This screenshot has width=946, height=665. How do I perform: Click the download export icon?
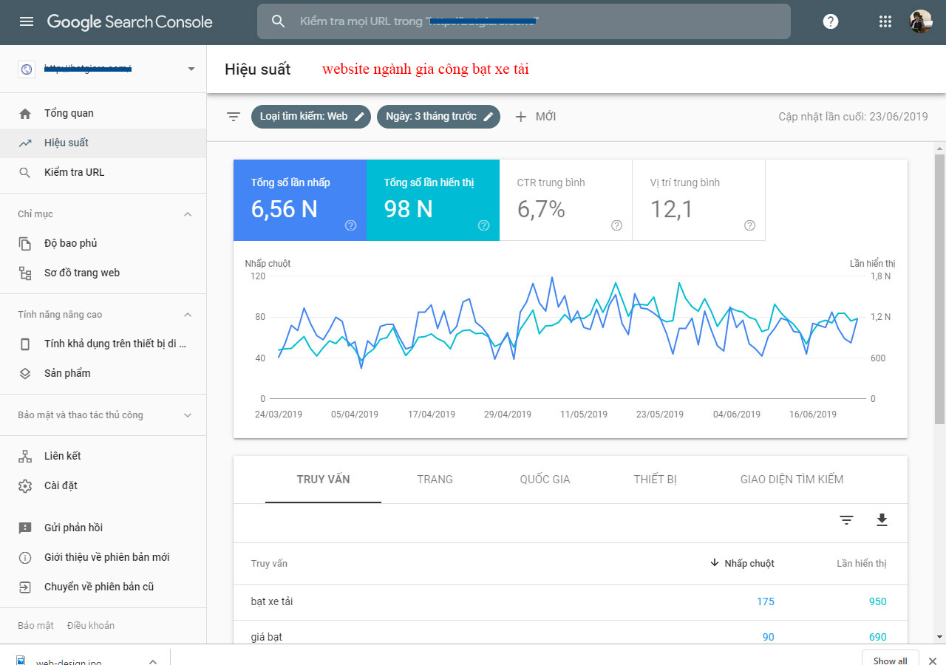coord(881,520)
